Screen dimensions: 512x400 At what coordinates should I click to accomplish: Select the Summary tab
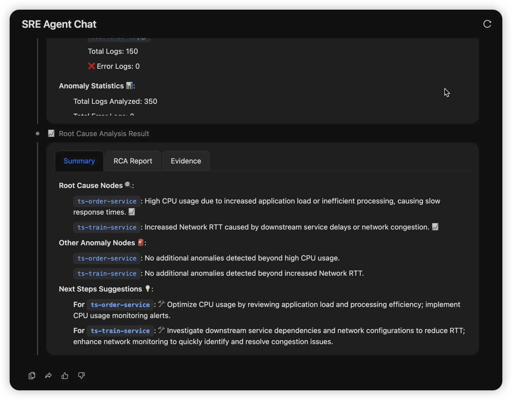coord(79,161)
